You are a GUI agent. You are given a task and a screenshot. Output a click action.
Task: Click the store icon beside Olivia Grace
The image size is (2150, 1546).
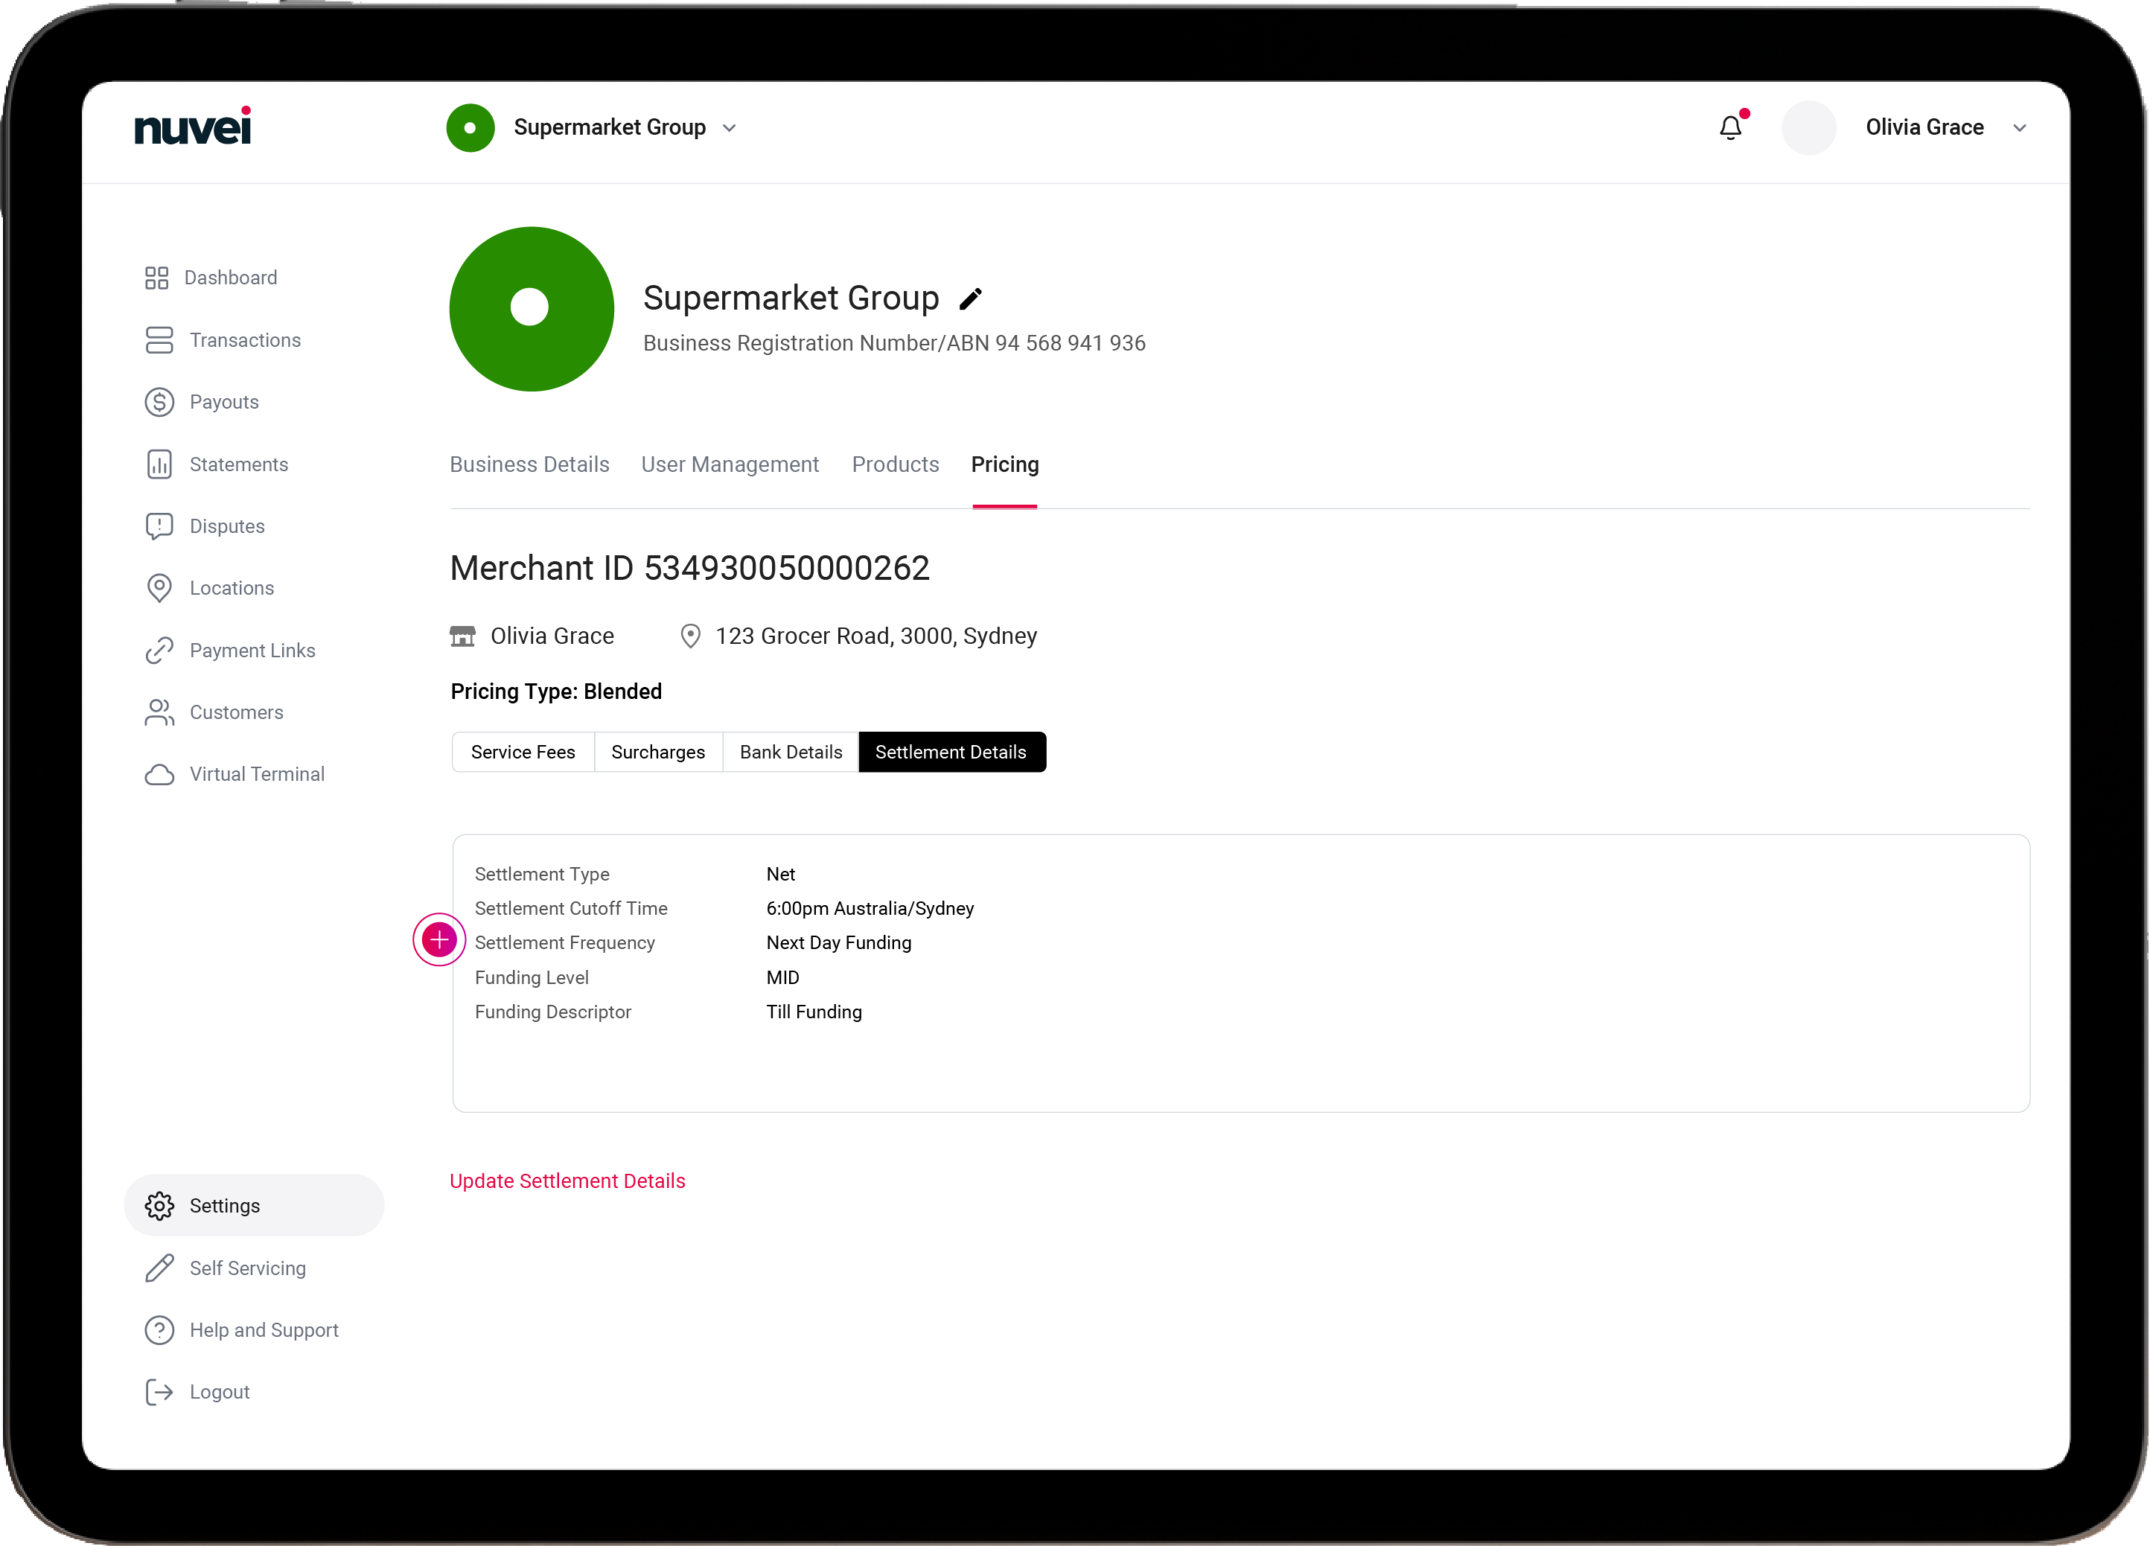pyautogui.click(x=462, y=636)
